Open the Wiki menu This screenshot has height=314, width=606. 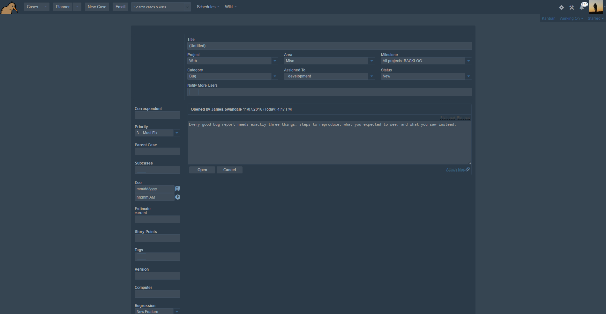coord(230,7)
